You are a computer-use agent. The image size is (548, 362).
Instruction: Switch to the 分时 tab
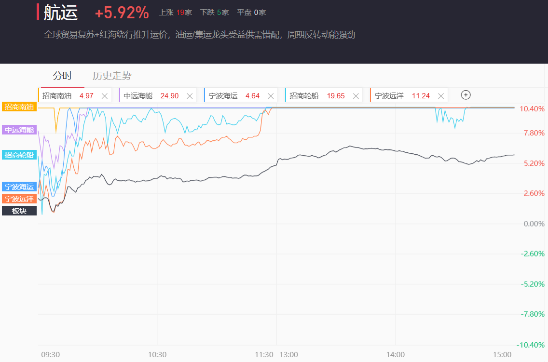point(62,76)
